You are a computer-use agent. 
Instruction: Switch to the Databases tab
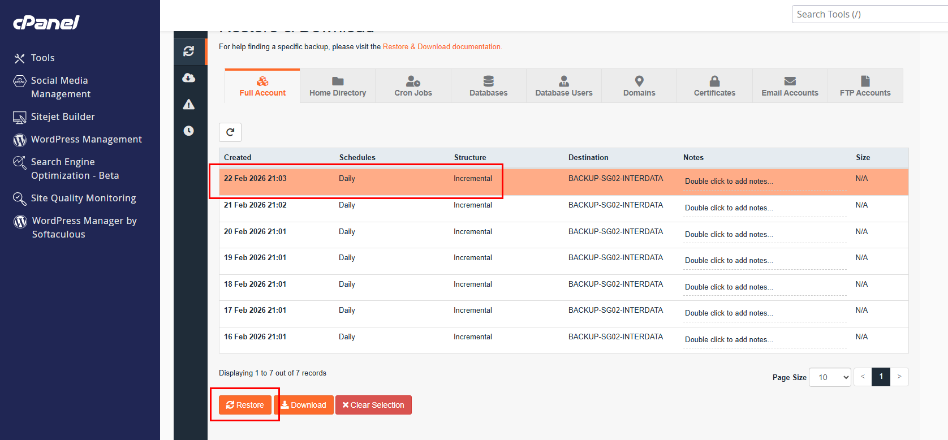489,86
